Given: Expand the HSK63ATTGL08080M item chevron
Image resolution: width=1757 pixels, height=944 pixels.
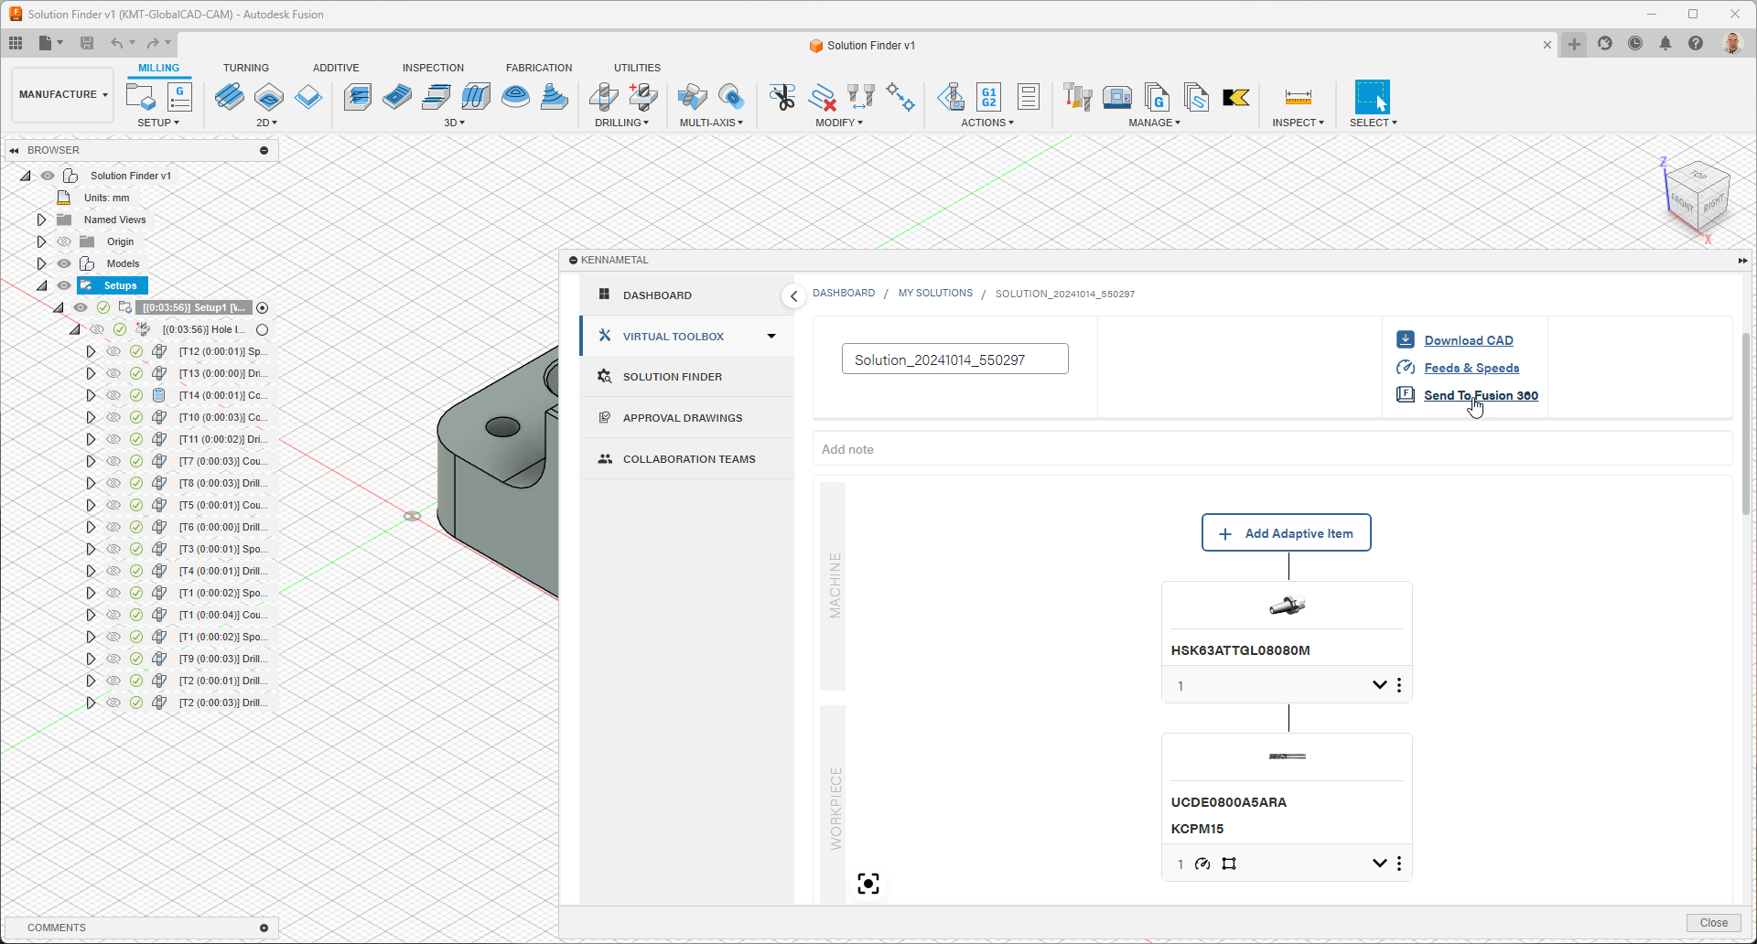Looking at the screenshot, I should click(x=1379, y=685).
